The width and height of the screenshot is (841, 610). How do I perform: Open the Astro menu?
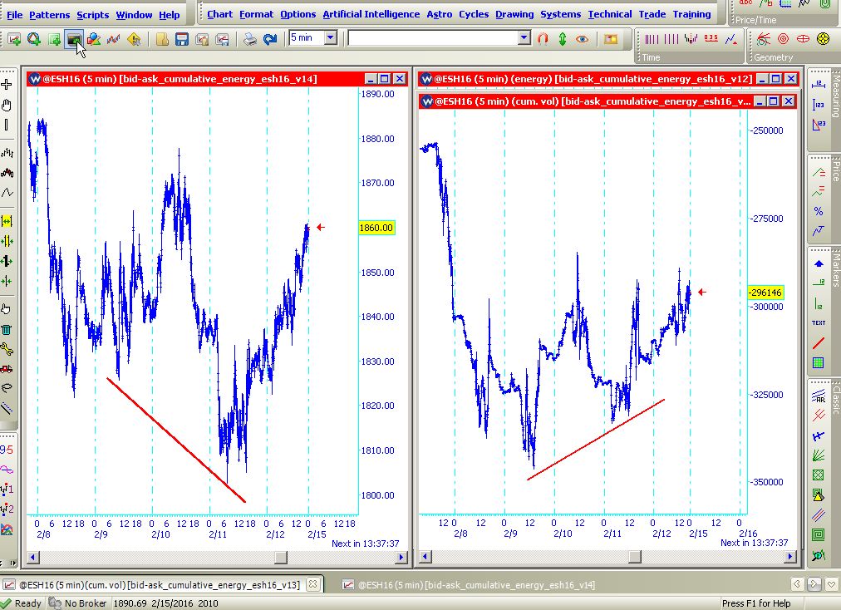click(440, 14)
